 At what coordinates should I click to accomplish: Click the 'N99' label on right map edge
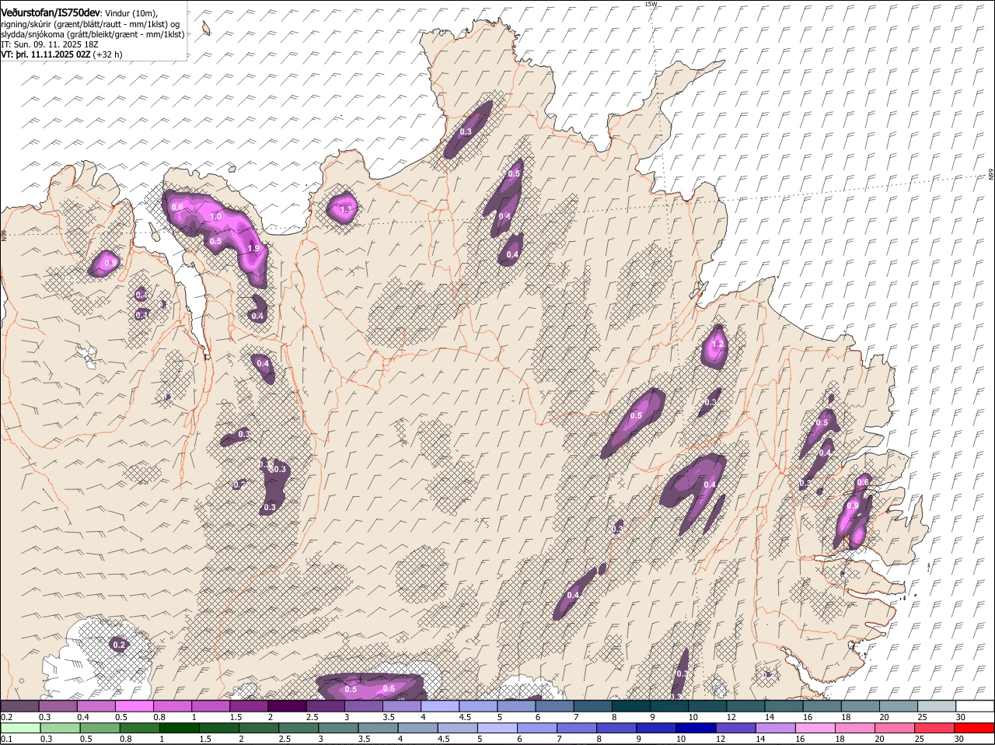click(991, 176)
